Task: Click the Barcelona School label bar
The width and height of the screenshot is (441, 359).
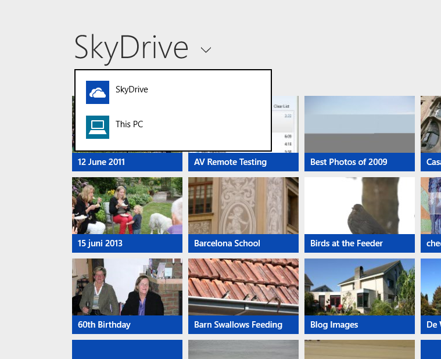Action: pyautogui.click(x=243, y=243)
